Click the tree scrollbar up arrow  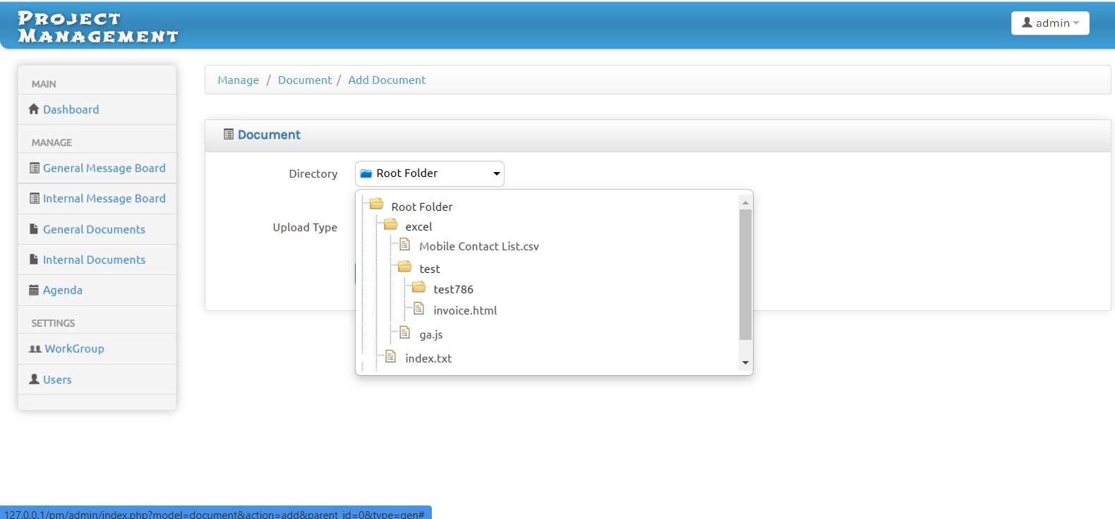coord(745,202)
